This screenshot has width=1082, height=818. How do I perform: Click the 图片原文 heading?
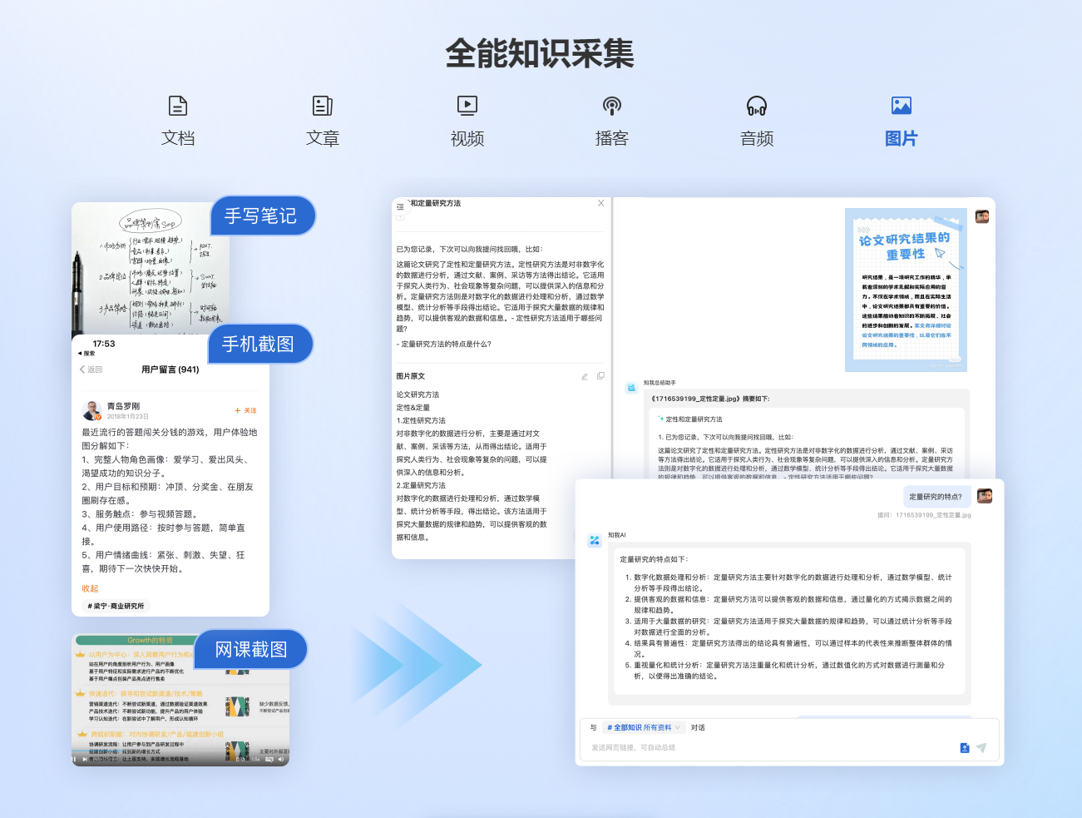point(411,376)
